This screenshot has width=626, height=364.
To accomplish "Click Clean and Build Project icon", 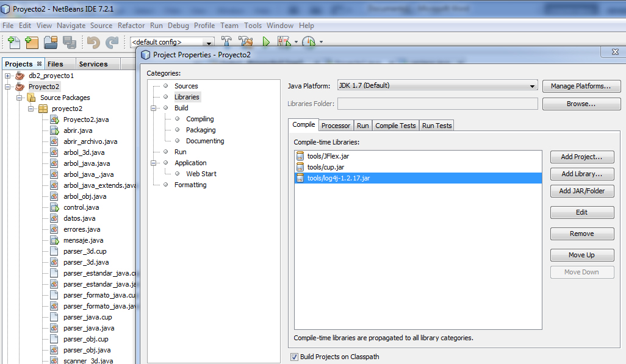I will [x=246, y=42].
